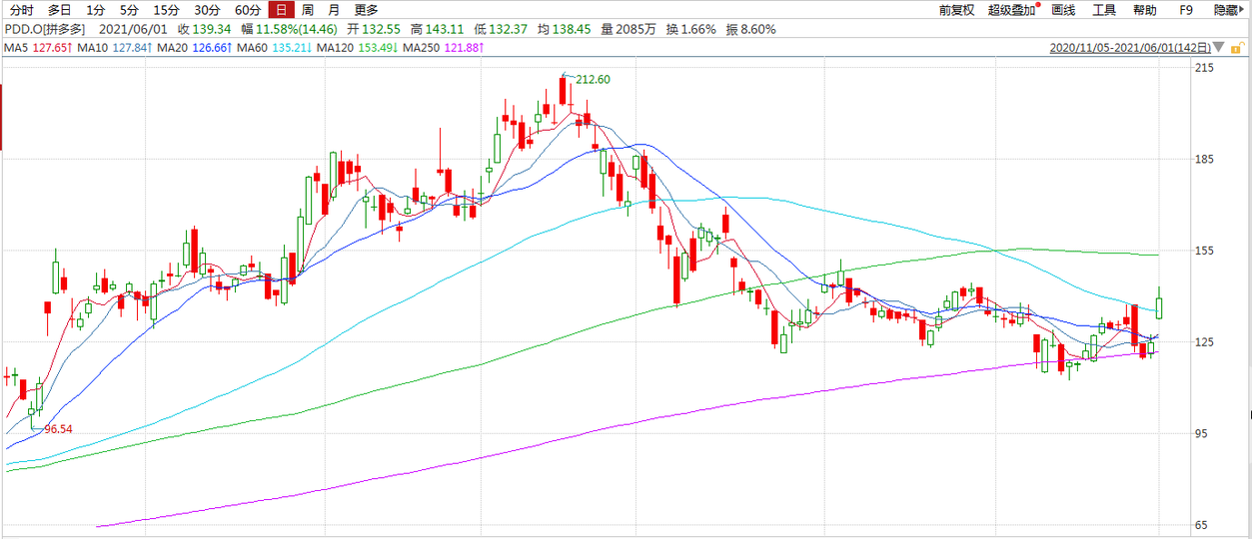
Task: Click the 2020/11/05-2021/06/01 date range link
Action: pos(1130,47)
